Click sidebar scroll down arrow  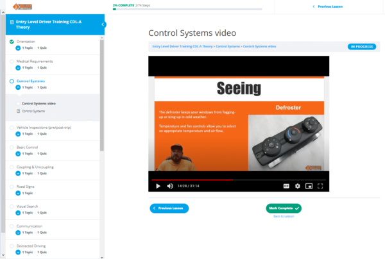102,258
